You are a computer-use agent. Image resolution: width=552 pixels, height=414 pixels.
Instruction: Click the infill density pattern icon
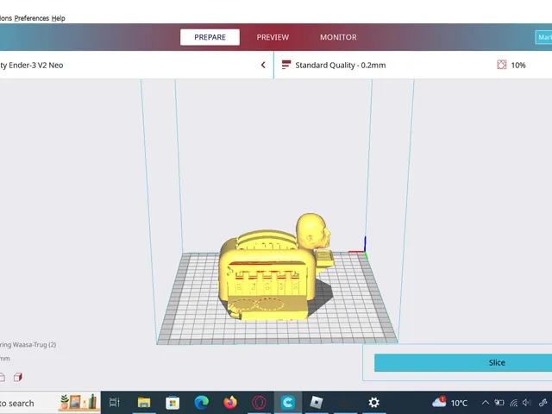click(502, 65)
